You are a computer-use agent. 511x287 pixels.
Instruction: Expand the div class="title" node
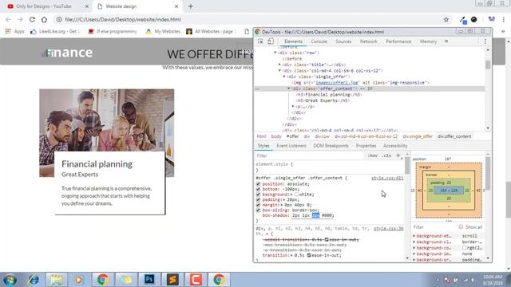click(279, 65)
